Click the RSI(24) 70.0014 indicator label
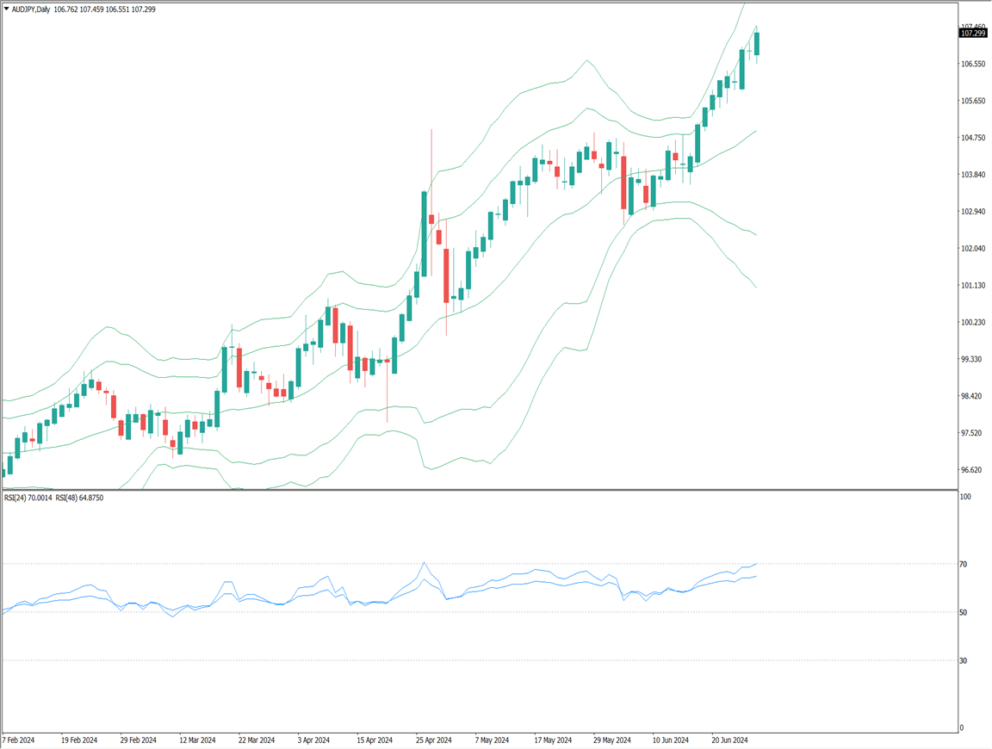This screenshot has height=749, width=992. (28, 498)
